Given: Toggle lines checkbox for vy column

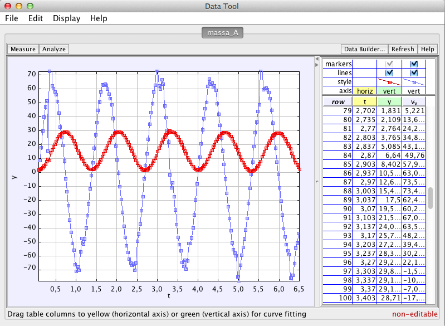Looking at the screenshot, I should (414, 73).
